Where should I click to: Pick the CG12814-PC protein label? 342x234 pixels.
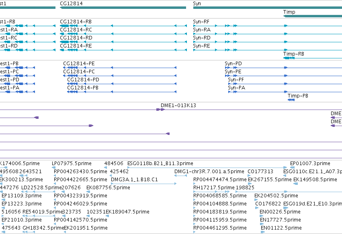(79, 72)
